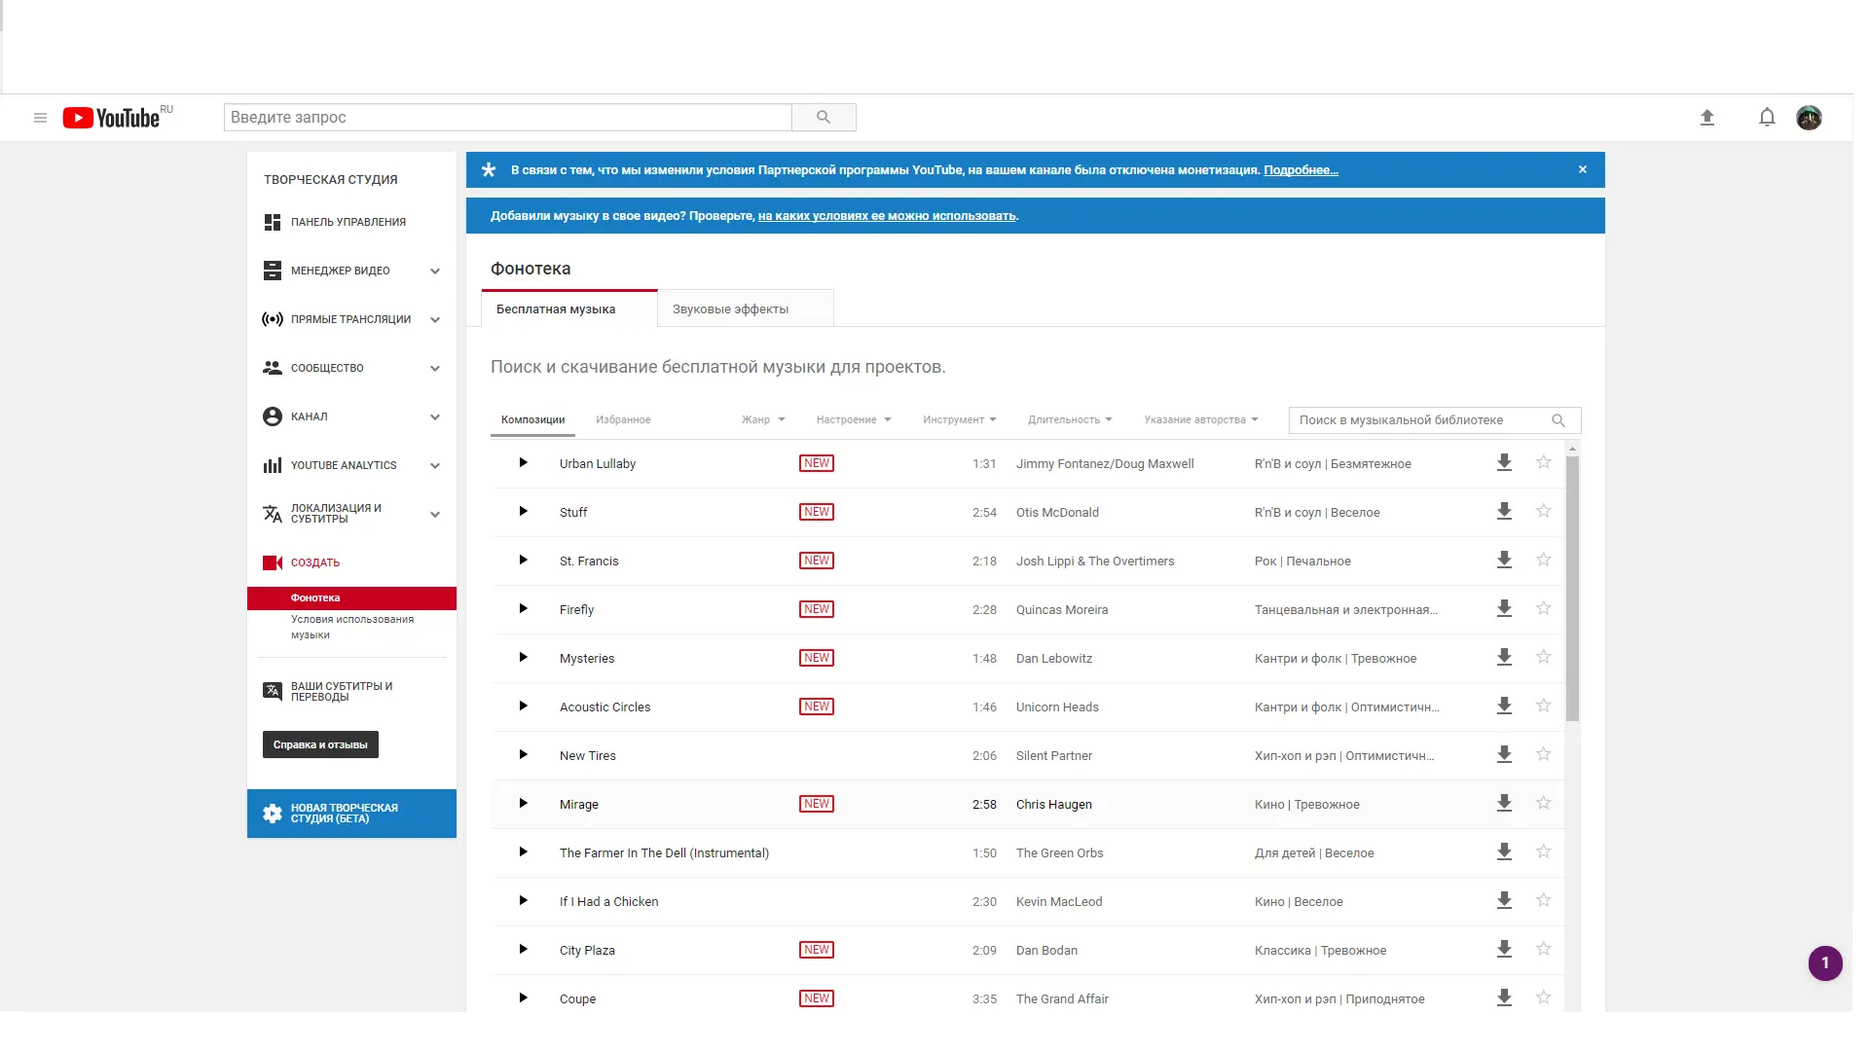Download the Urban Lullaby track
Screen dimensions: 1869x1051
click(x=1504, y=463)
